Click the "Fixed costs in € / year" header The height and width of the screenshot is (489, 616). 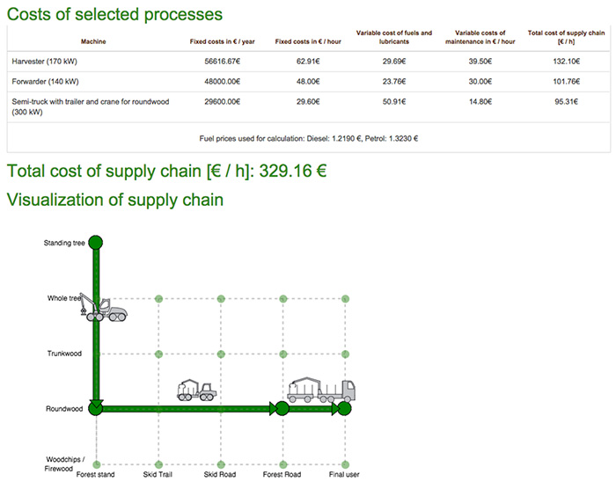[222, 41]
